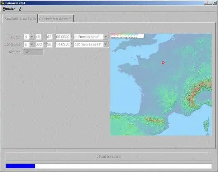
Task: Click the longitude seconds field 14.0250
Action: click(63, 44)
